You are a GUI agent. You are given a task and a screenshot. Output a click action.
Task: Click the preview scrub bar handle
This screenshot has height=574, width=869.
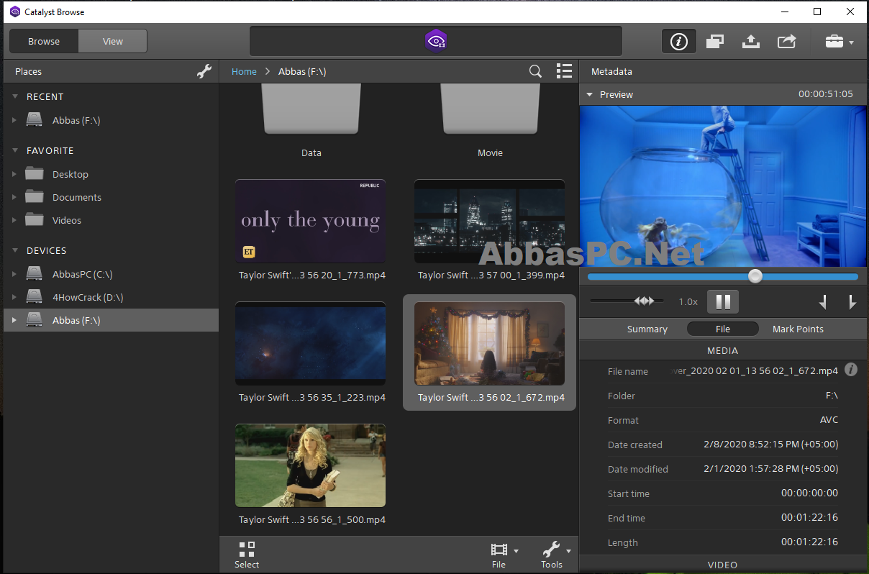[755, 276]
